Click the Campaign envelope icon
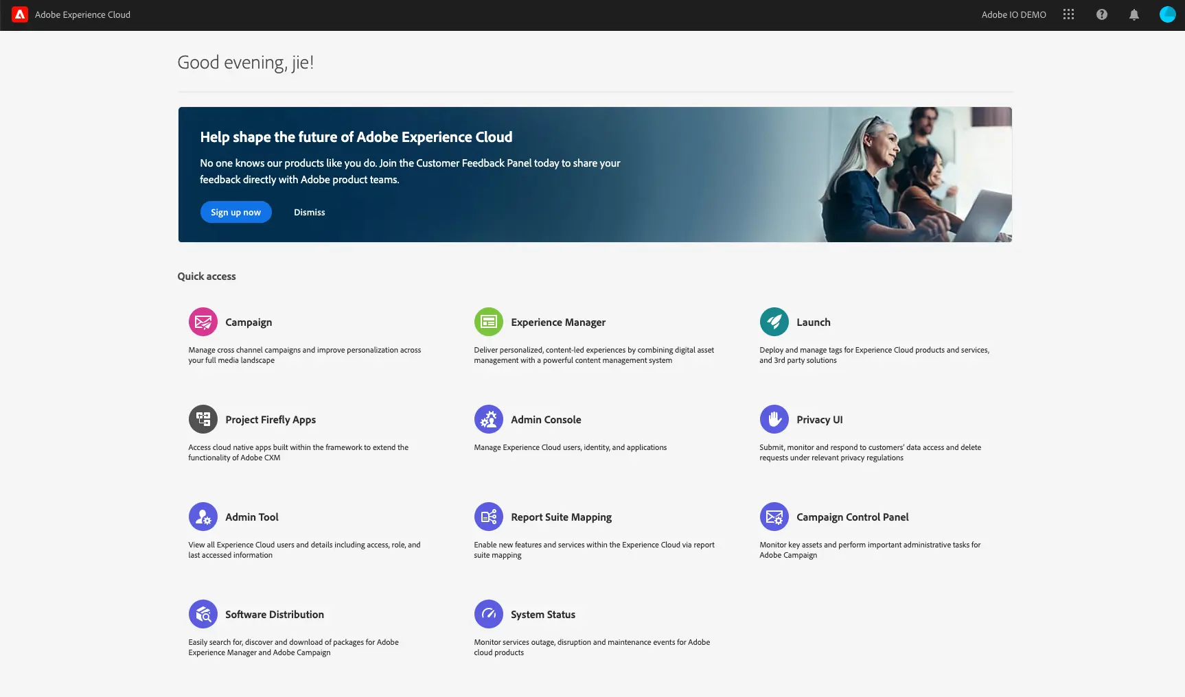1185x697 pixels. click(203, 322)
